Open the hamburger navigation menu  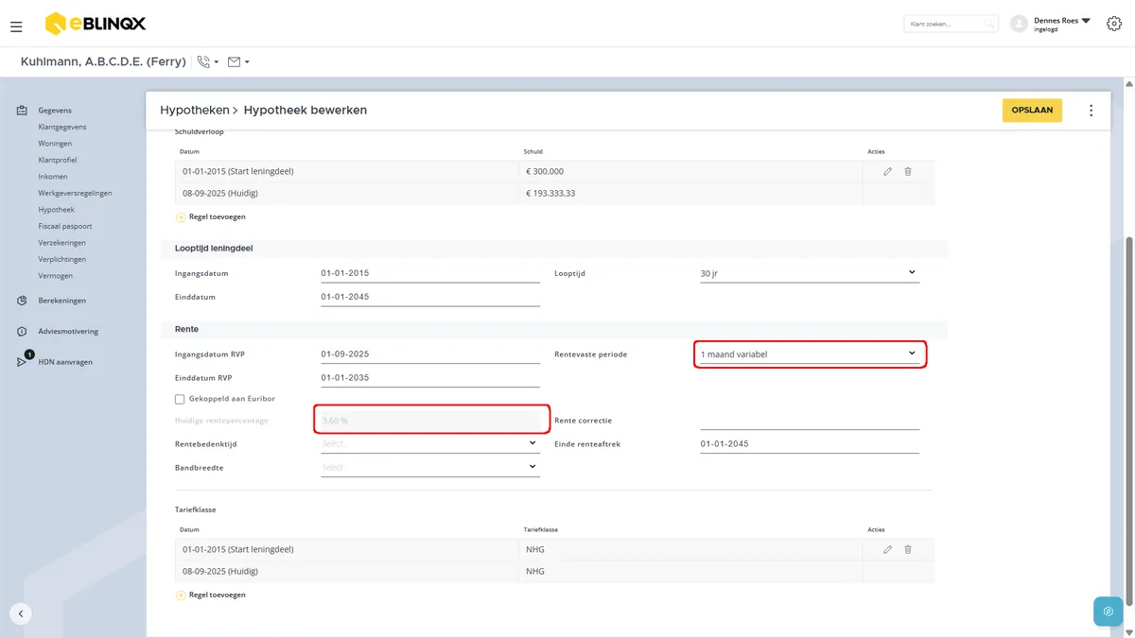tap(16, 26)
